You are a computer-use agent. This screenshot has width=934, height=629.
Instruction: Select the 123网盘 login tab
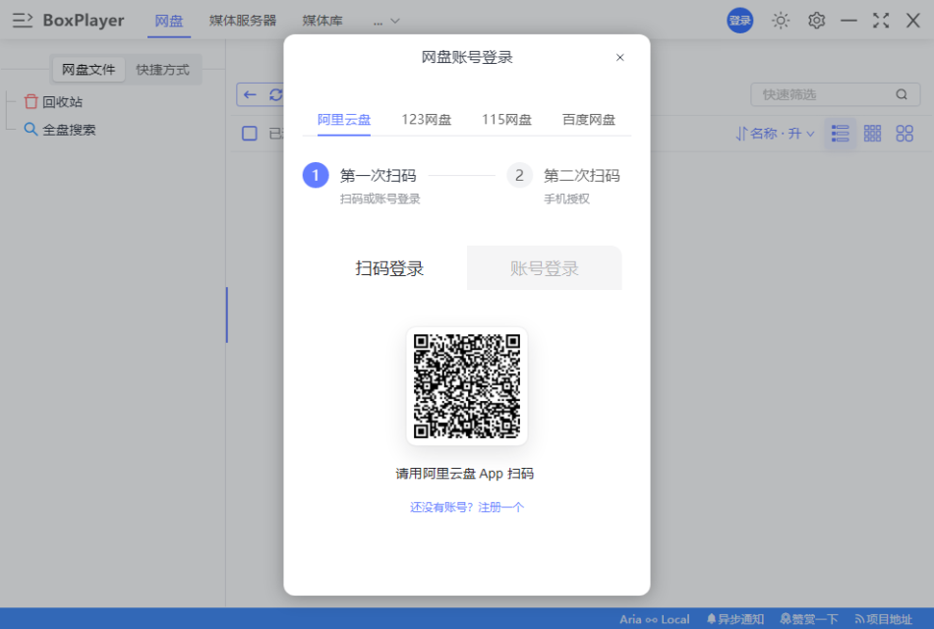[427, 120]
